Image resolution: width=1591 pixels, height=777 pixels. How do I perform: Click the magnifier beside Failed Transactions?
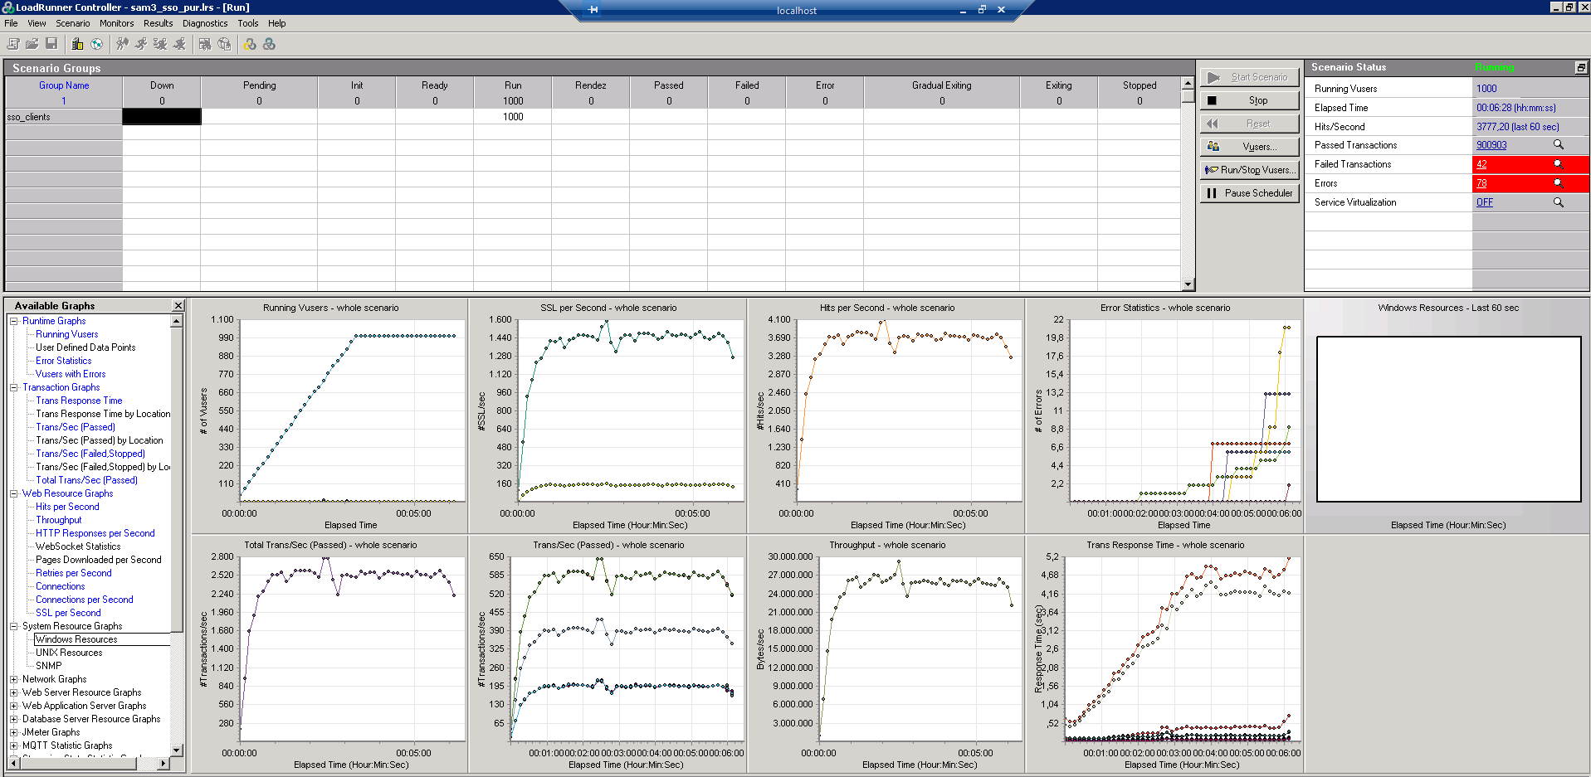click(x=1559, y=164)
